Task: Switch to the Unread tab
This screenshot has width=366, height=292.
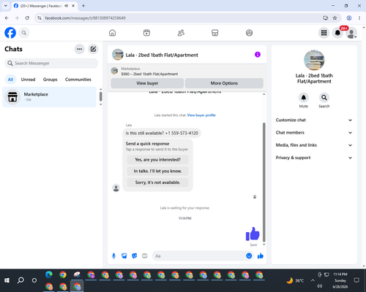Action: (x=28, y=80)
